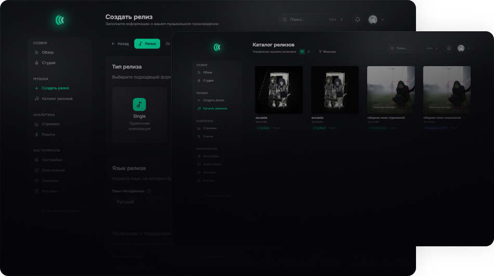Click the green music note icon on Single card
This screenshot has width=494, height=276.
(139, 104)
